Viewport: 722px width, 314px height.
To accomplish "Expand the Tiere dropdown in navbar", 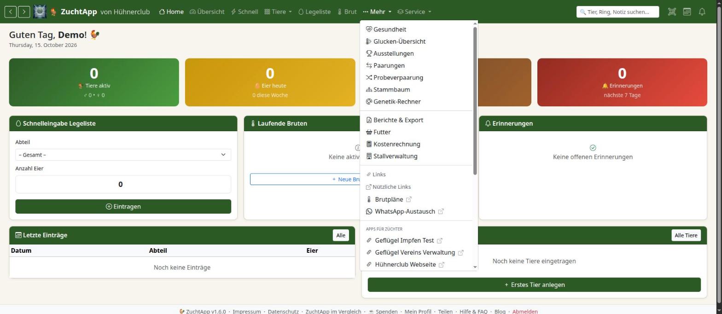I will tap(278, 12).
